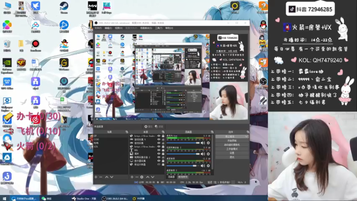The image size is (357, 201).
Task: Click 退出 button in Controls
Action: tap(232, 157)
